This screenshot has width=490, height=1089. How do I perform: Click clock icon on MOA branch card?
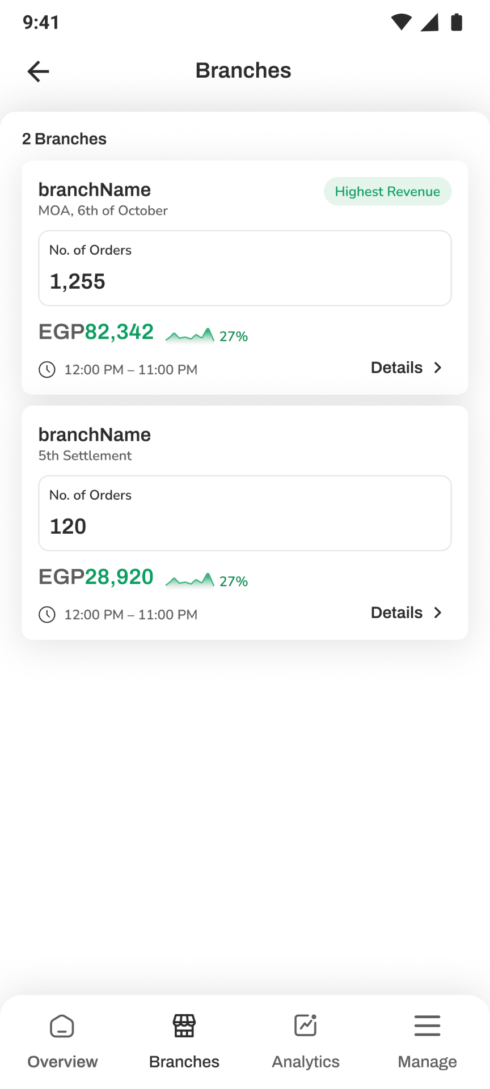click(47, 370)
